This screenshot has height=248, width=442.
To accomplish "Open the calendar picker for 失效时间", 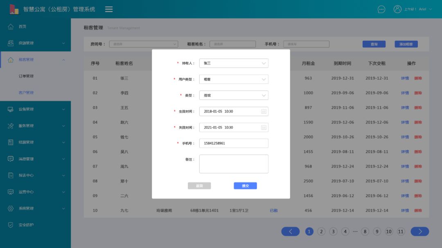I will coord(263,127).
